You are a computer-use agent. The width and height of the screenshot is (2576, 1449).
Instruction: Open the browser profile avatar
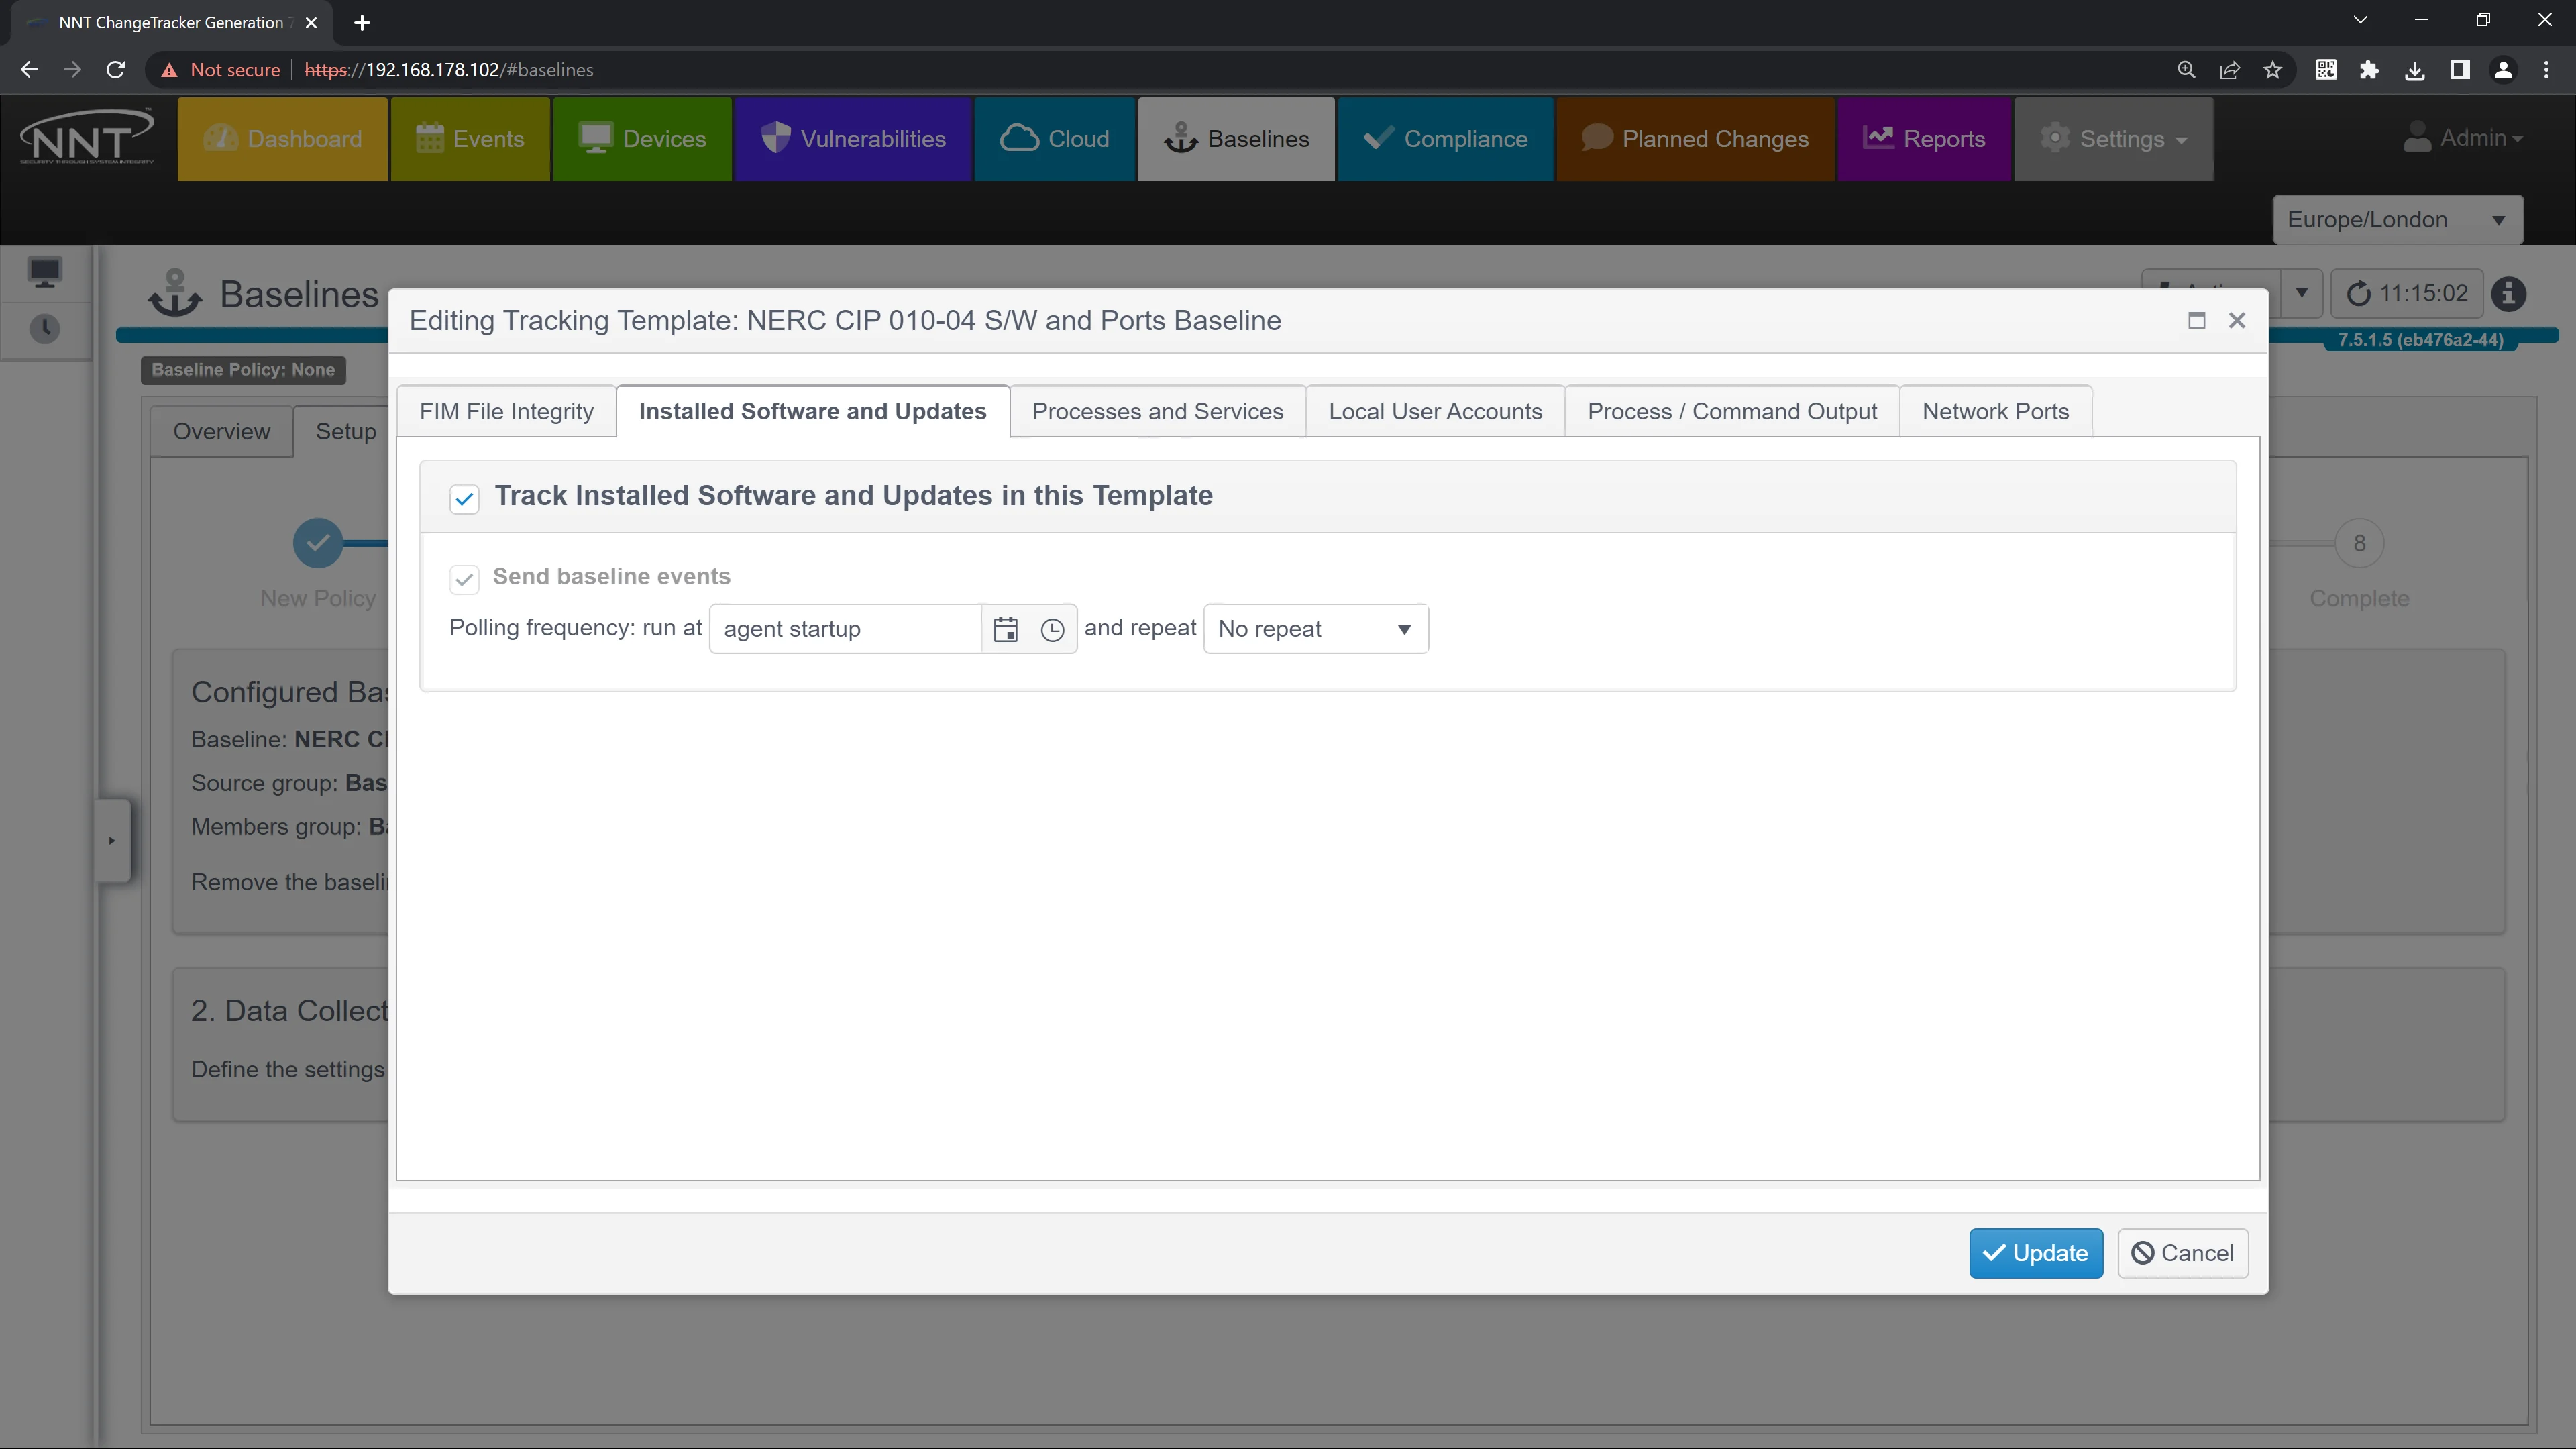(x=2503, y=70)
